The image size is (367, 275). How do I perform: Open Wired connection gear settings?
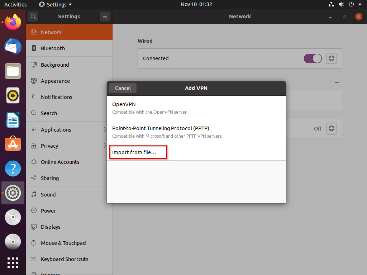[332, 58]
